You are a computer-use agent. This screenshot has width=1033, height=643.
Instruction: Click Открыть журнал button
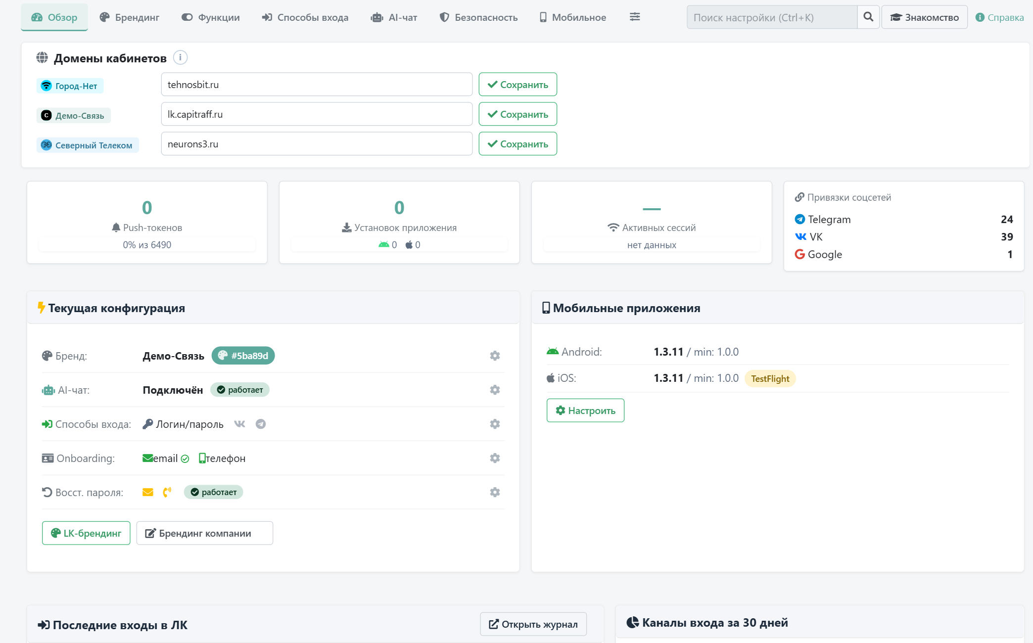533,624
